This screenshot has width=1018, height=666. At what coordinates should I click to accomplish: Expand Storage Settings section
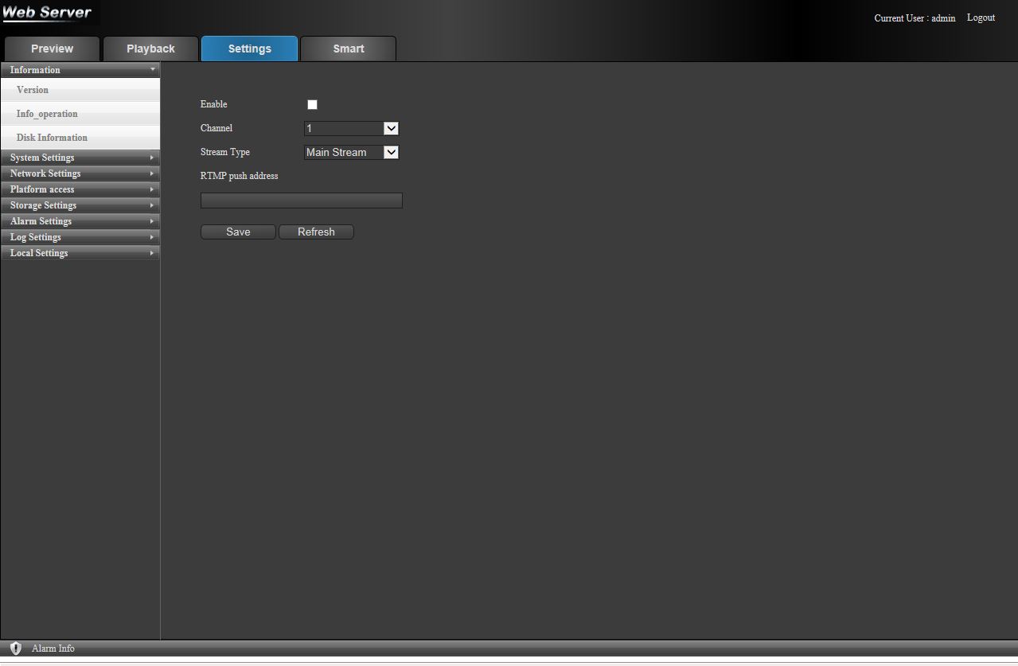click(80, 205)
